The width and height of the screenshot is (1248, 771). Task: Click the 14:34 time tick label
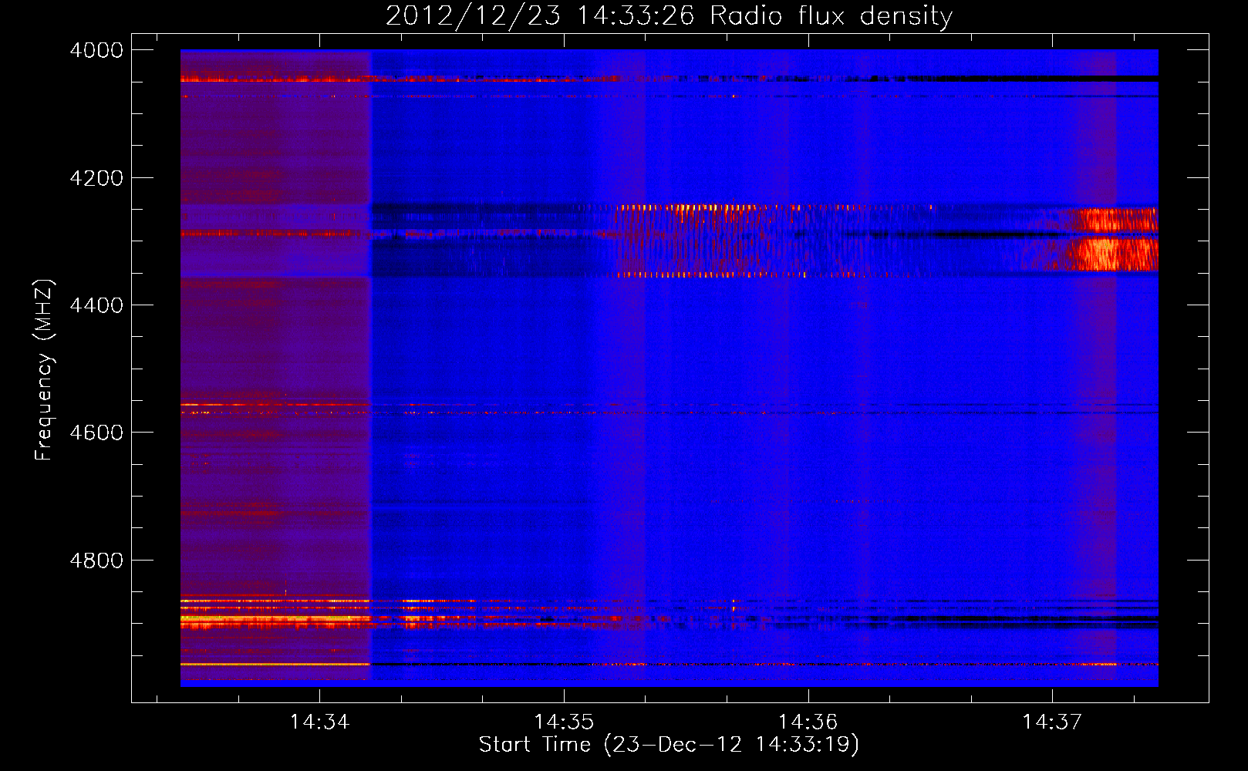point(319,722)
